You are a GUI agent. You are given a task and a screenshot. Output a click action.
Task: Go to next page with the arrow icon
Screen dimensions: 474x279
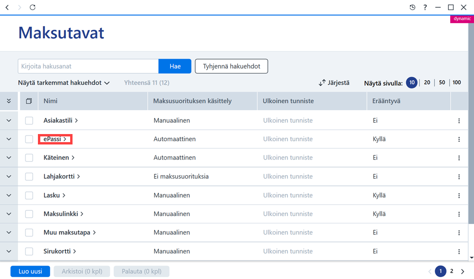[x=463, y=271]
